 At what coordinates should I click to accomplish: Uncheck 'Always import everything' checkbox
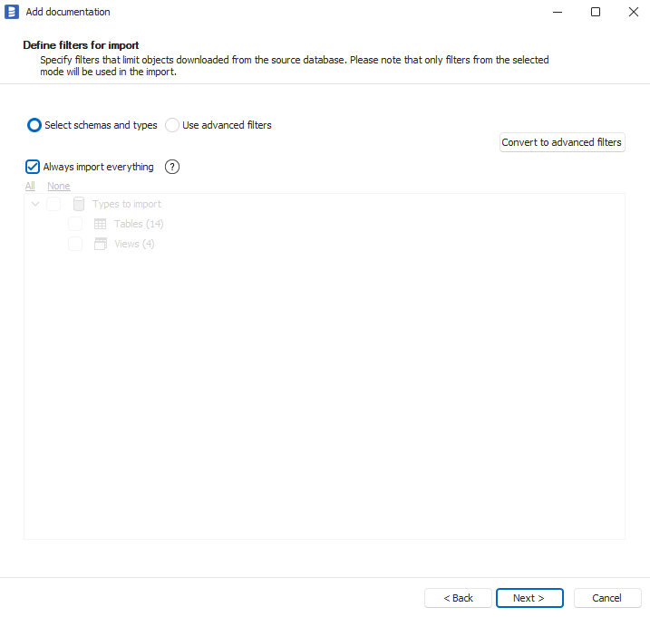point(33,167)
